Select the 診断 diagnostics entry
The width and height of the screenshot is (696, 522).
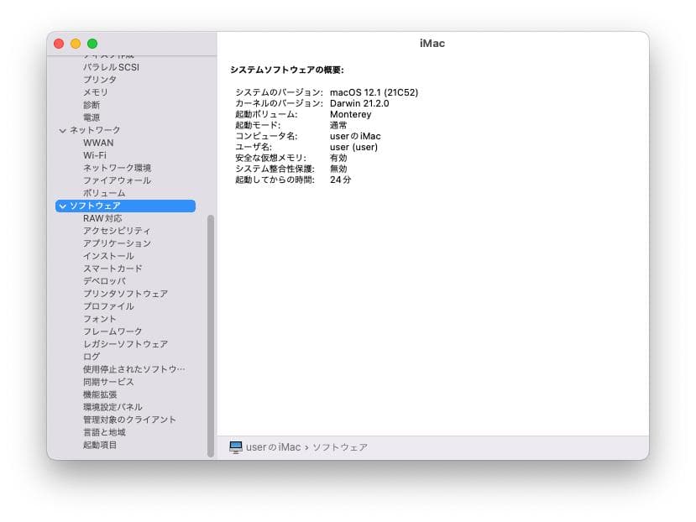click(x=91, y=105)
